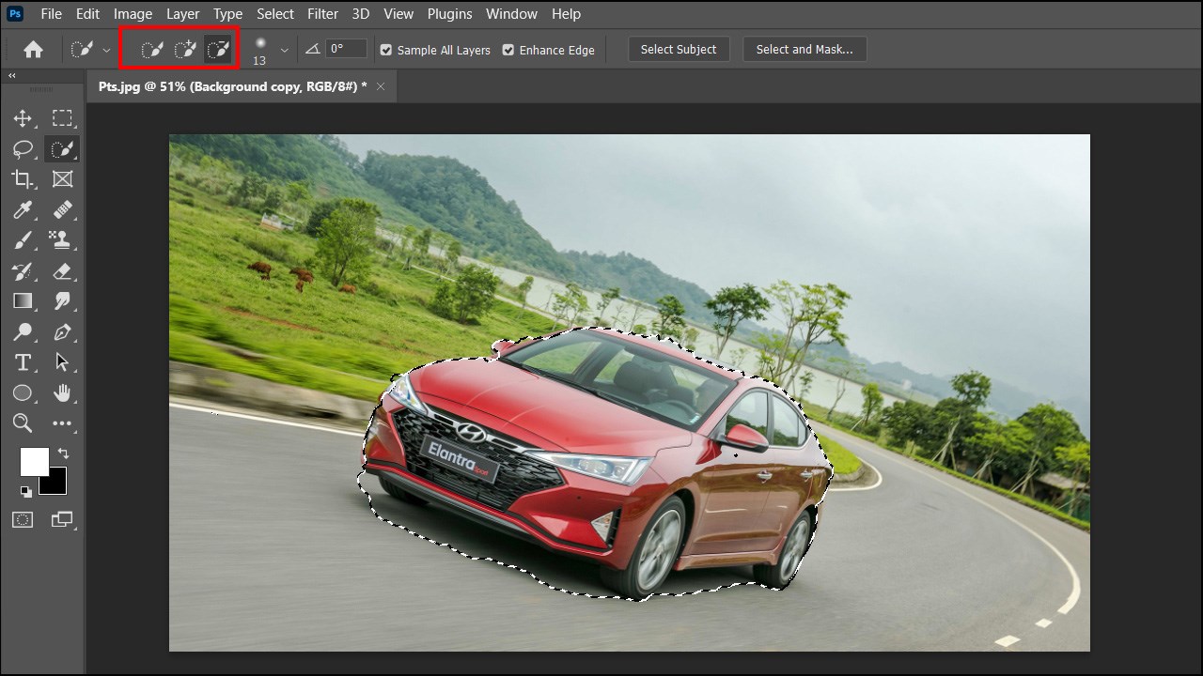Viewport: 1203px width, 676px height.
Task: Open the Filter menu
Action: [x=322, y=13]
